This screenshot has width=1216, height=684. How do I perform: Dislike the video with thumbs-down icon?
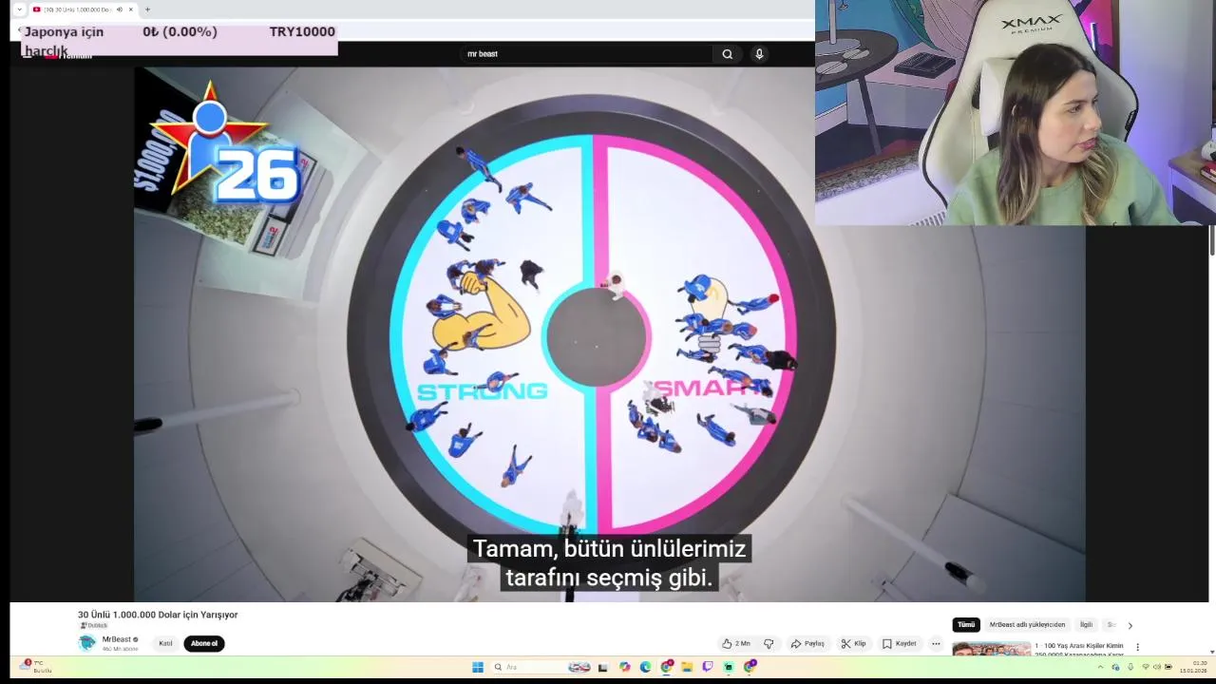pos(769,643)
